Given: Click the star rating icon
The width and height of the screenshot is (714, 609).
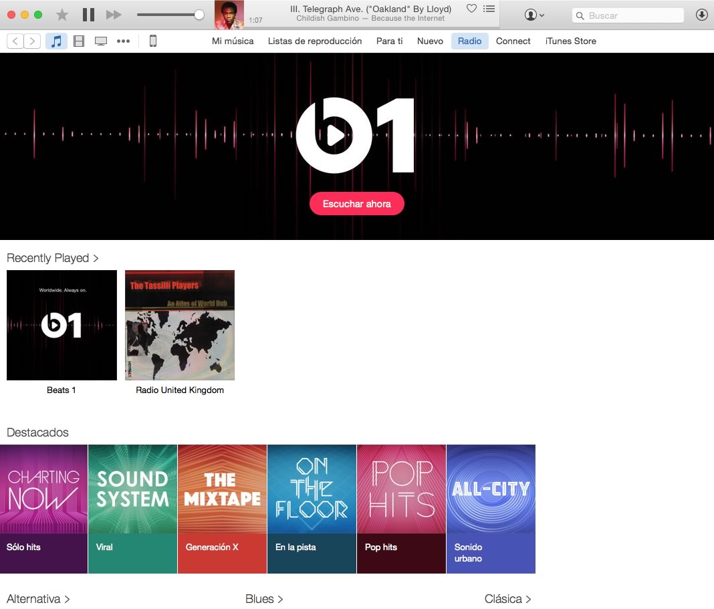Looking at the screenshot, I should click(62, 15).
